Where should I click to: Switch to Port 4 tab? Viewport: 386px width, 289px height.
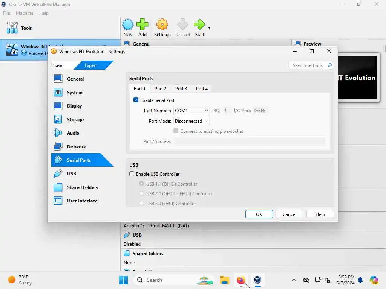(x=202, y=89)
